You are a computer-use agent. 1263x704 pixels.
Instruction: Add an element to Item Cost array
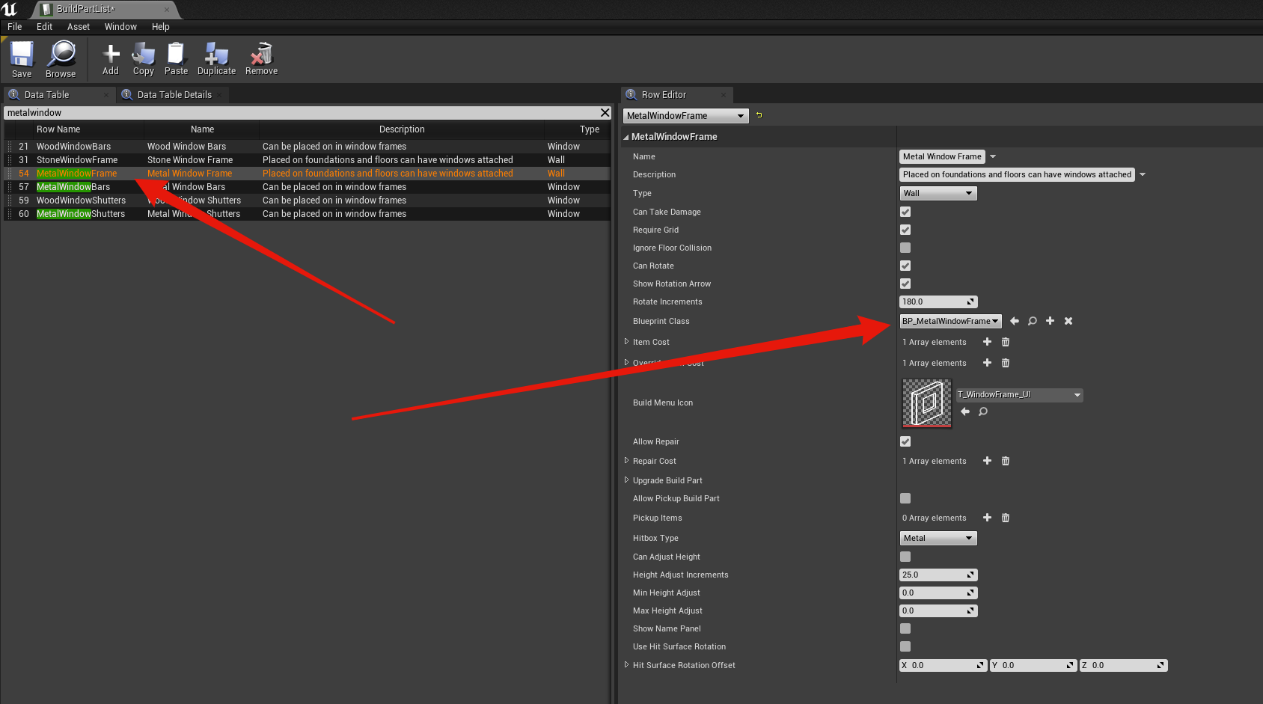pos(987,342)
